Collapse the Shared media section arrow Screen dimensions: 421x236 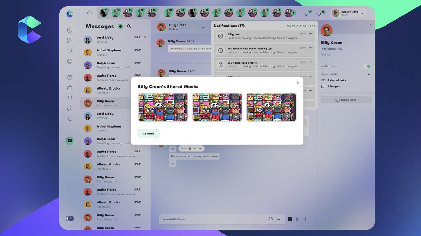(369, 74)
